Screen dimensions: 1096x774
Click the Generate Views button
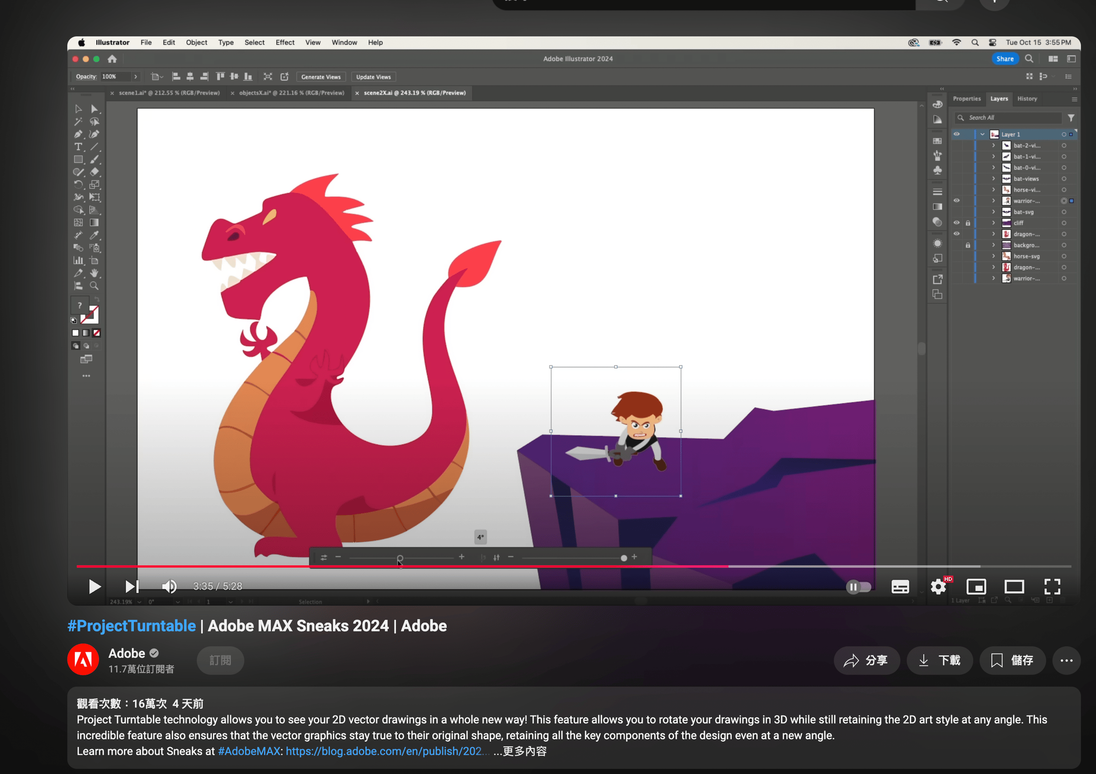pos(321,77)
